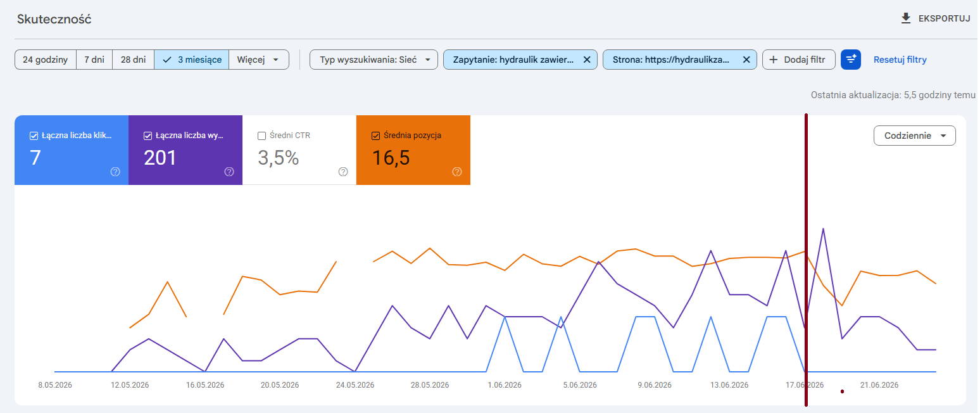Click the EKSPORTUJ button
The image size is (980, 413).
pyautogui.click(x=936, y=18)
